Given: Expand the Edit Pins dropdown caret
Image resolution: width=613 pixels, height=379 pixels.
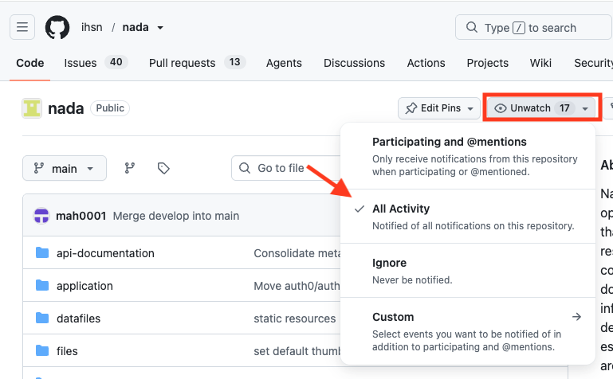Looking at the screenshot, I should (x=470, y=108).
